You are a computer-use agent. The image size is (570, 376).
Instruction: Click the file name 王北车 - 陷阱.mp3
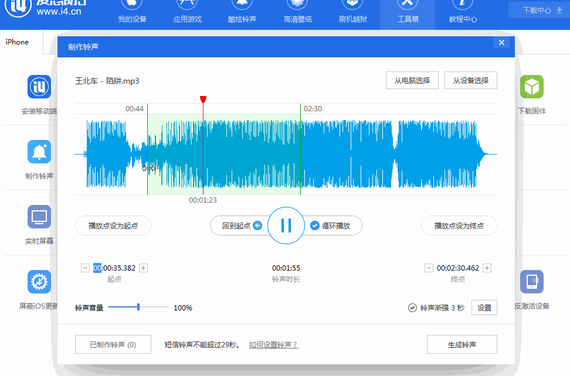pyautogui.click(x=107, y=81)
